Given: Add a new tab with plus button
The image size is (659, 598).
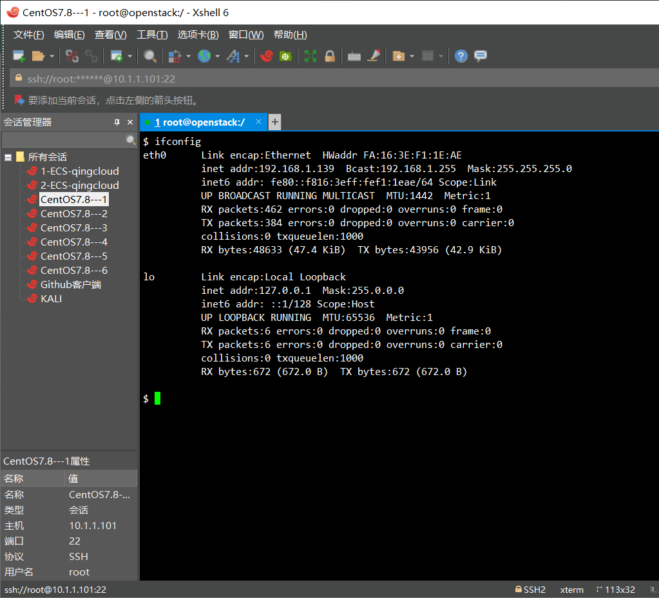Looking at the screenshot, I should (x=274, y=122).
